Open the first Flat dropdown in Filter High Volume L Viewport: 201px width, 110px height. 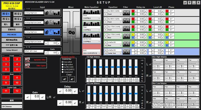click(158, 60)
